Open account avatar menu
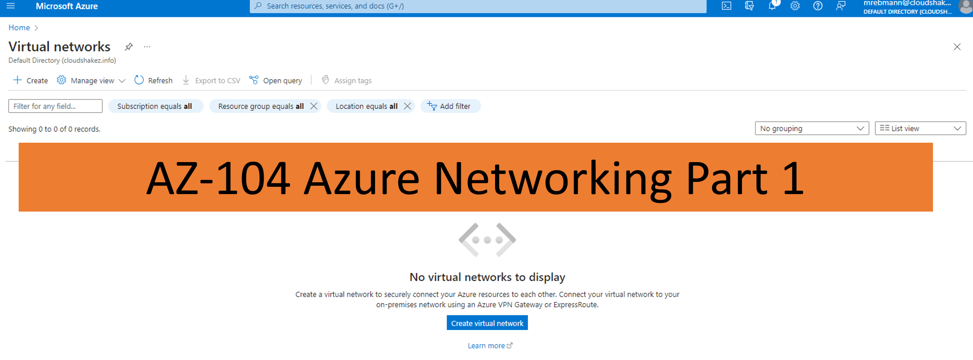This screenshot has height=360, width=973. point(965,6)
